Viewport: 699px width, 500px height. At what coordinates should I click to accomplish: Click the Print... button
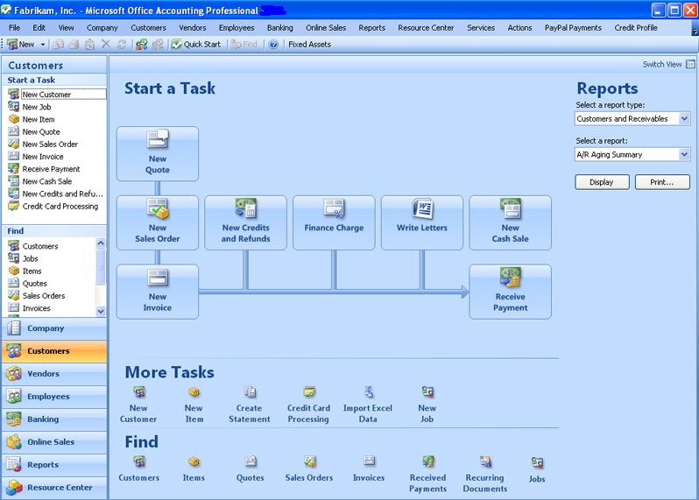(662, 182)
